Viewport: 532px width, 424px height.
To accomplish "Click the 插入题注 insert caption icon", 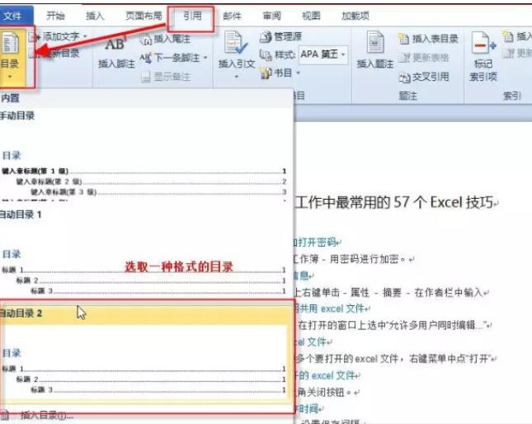I will point(375,43).
